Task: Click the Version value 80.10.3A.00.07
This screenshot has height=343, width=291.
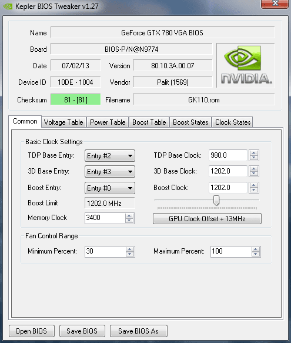Action: (173, 65)
